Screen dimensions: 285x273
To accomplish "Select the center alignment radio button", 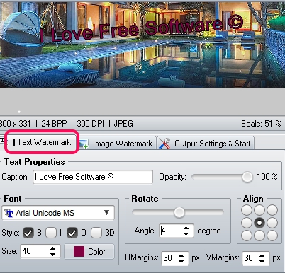I will click(x=259, y=223).
